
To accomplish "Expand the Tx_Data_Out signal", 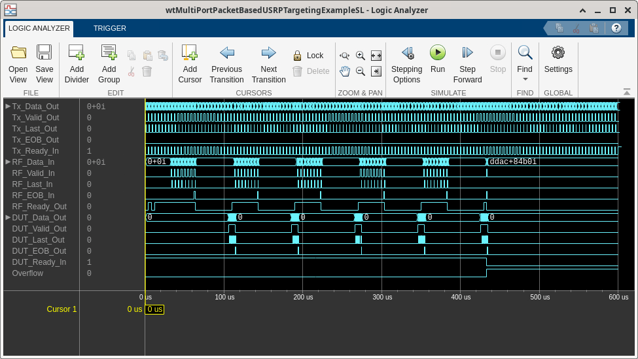I will [x=8, y=106].
